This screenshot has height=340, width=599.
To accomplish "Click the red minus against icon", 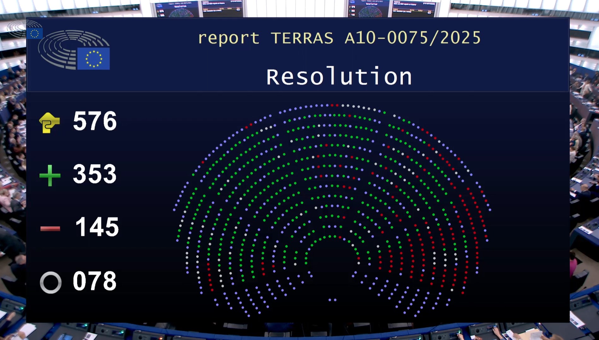I will pyautogui.click(x=50, y=228).
